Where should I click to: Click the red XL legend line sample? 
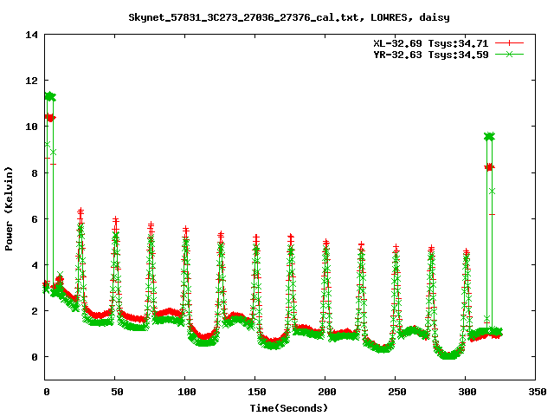click(x=509, y=43)
